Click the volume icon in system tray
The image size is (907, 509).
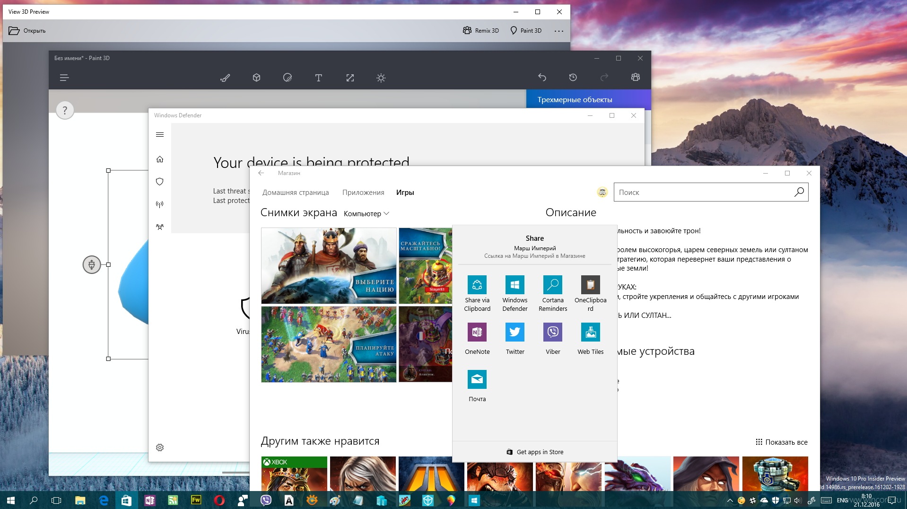[x=798, y=500]
